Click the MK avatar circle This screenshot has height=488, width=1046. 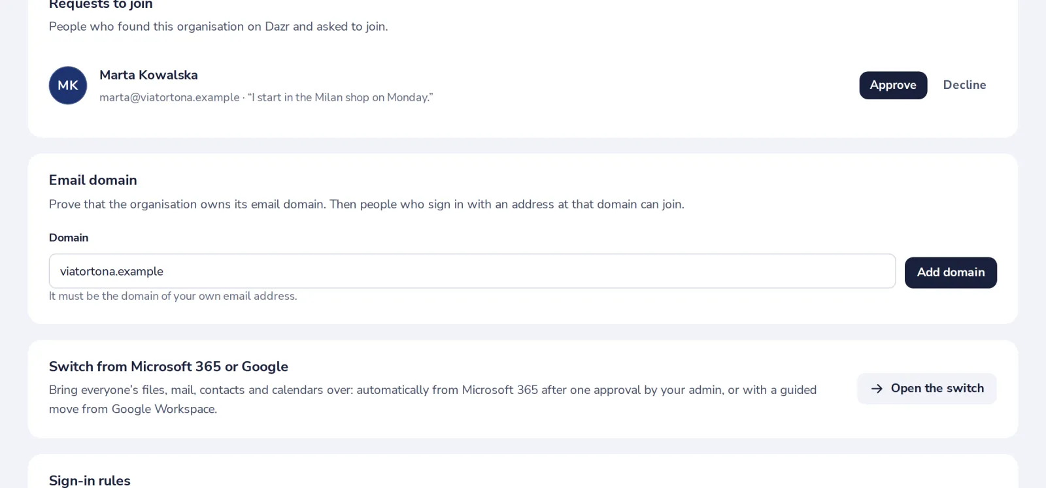(68, 86)
